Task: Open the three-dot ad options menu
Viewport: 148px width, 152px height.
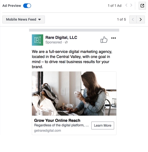Action: pyautogui.click(x=114, y=38)
